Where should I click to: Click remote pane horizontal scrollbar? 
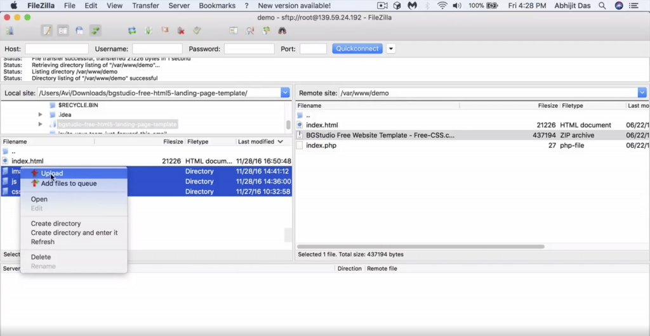pos(421,247)
